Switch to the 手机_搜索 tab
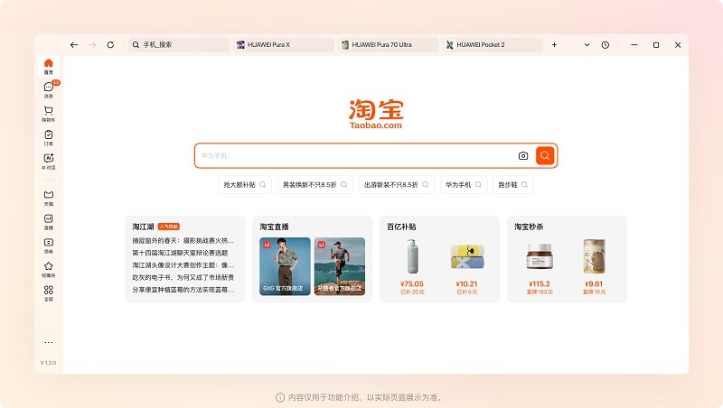 [x=179, y=44]
